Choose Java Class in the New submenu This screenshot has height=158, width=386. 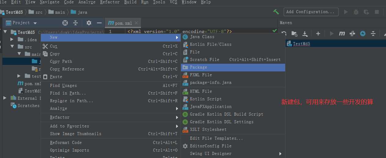pyautogui.click(x=202, y=37)
